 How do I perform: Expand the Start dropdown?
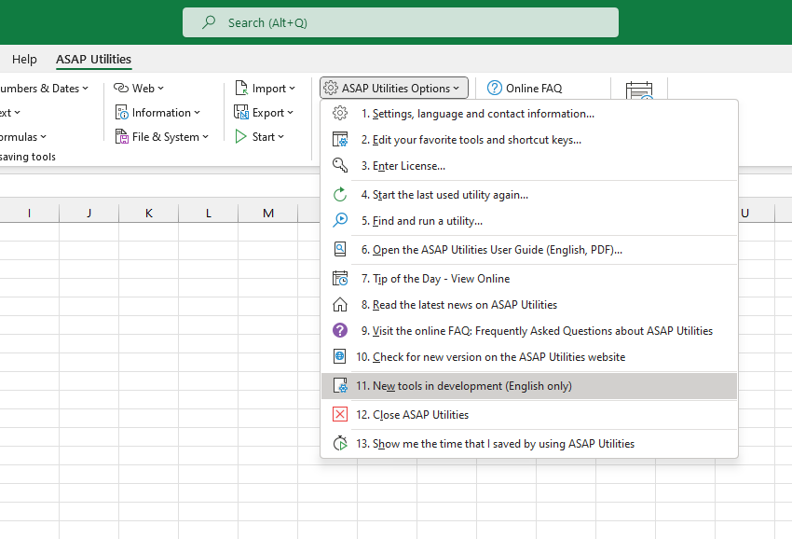(280, 137)
